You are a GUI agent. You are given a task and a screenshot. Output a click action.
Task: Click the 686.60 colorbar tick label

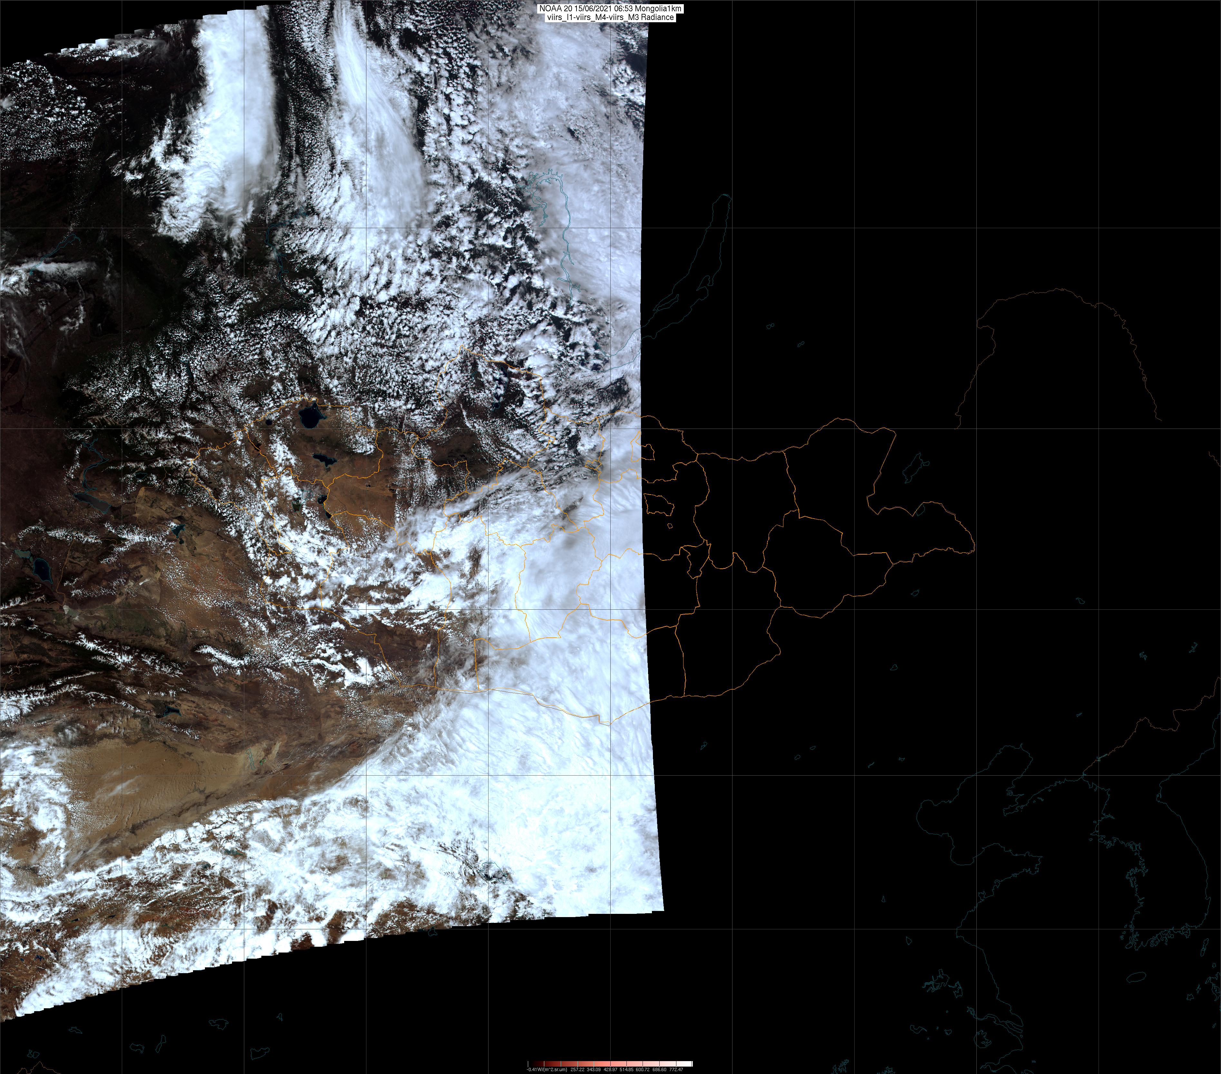660,1070
